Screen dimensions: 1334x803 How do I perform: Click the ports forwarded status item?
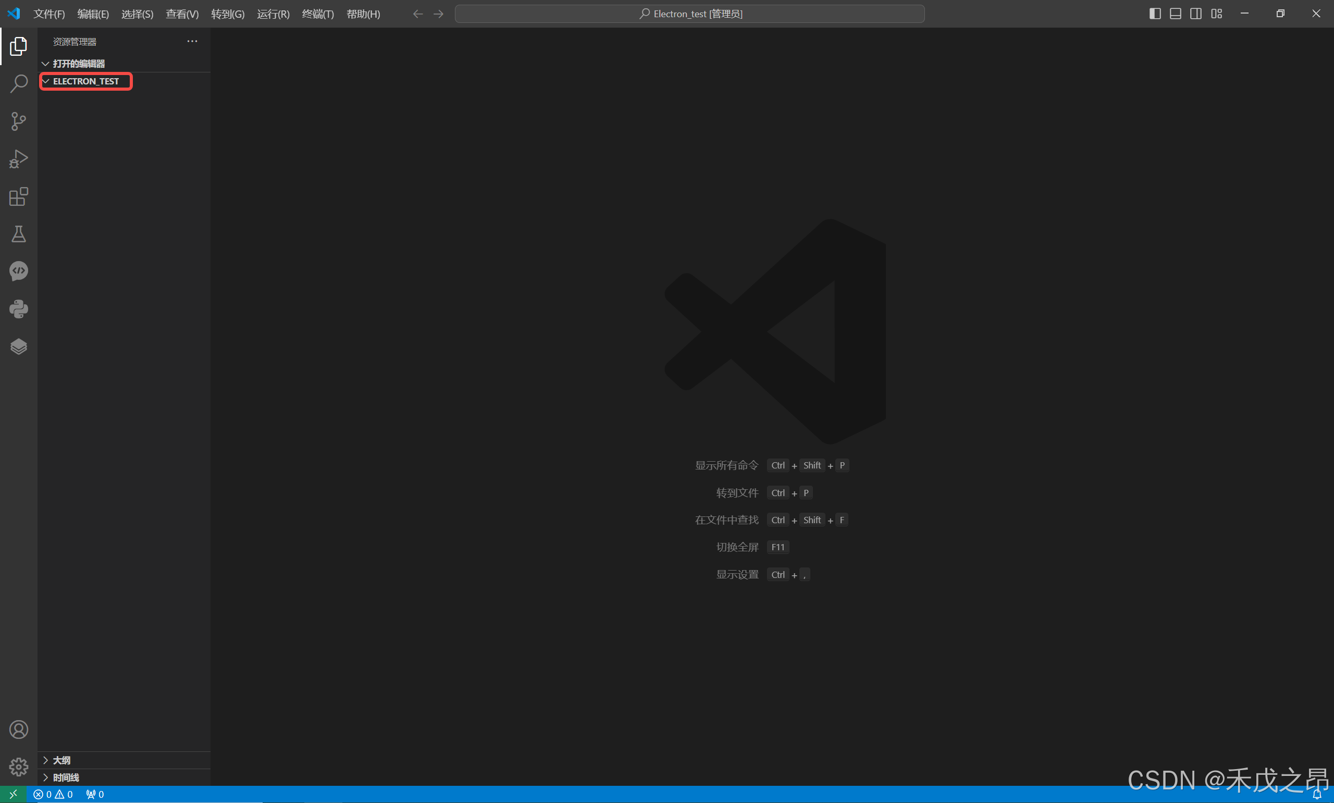tap(95, 794)
